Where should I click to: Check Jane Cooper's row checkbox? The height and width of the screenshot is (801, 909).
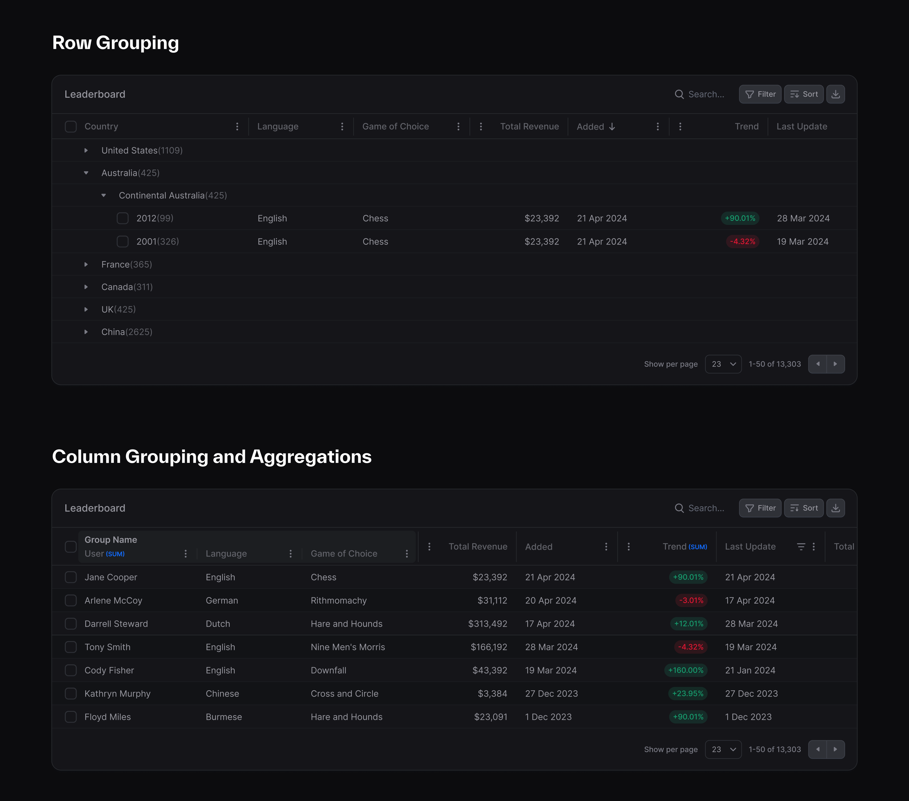(x=71, y=577)
